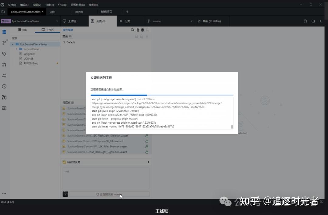Expand the 储藏的变更 stashed changes section
328x215 pixels.
pyautogui.click(x=149, y=162)
